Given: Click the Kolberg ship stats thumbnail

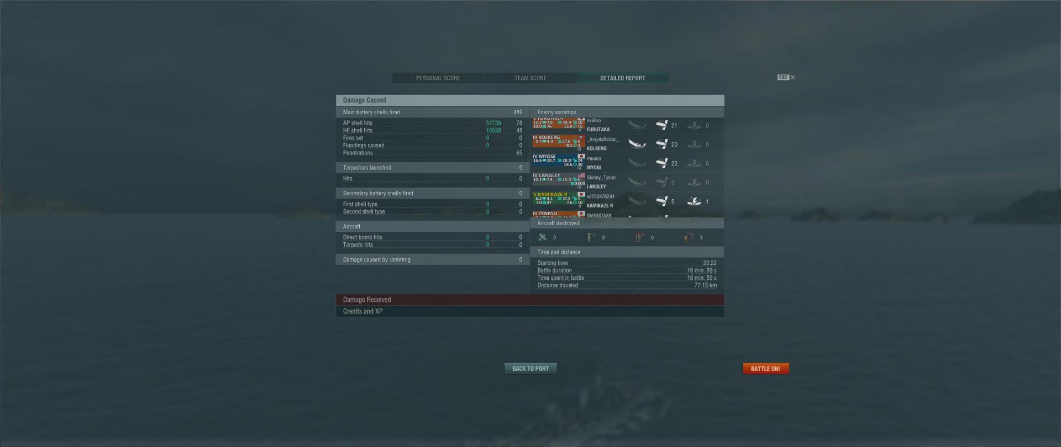Looking at the screenshot, I should pos(559,142).
